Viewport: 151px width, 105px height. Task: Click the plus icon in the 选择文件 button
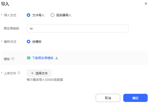point(32,73)
